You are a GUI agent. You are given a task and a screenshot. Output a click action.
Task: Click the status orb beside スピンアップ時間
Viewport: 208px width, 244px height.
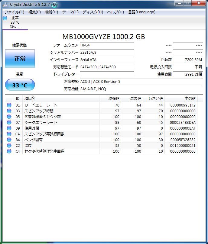9,111
